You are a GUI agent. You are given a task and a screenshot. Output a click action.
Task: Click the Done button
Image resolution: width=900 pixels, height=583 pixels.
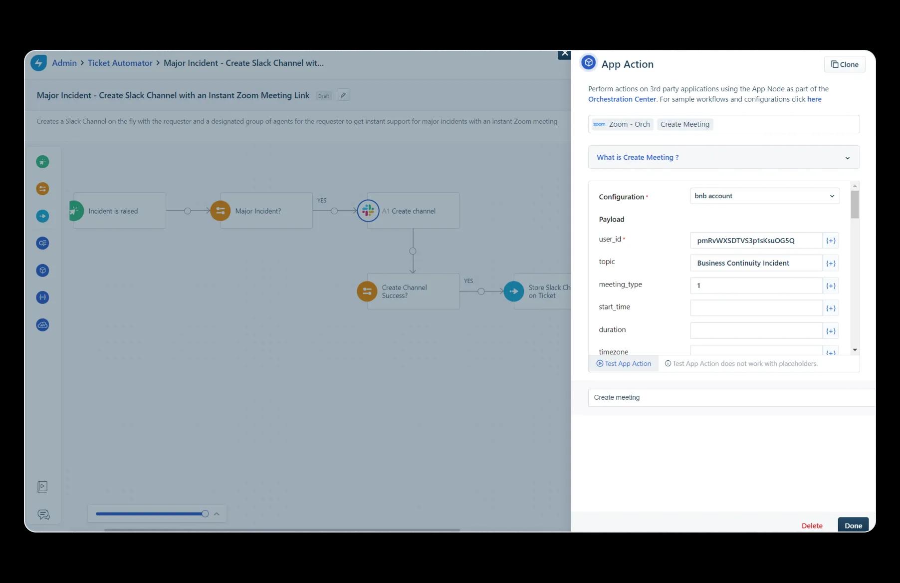coord(853,525)
